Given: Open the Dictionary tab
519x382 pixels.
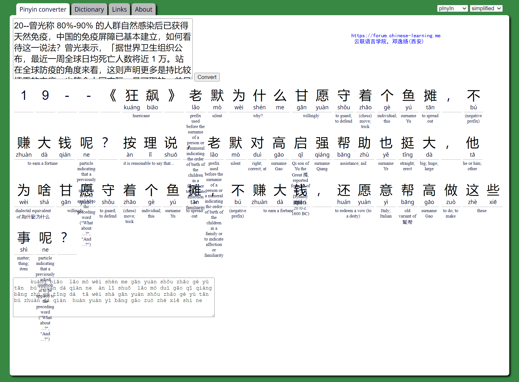Looking at the screenshot, I should click(89, 9).
